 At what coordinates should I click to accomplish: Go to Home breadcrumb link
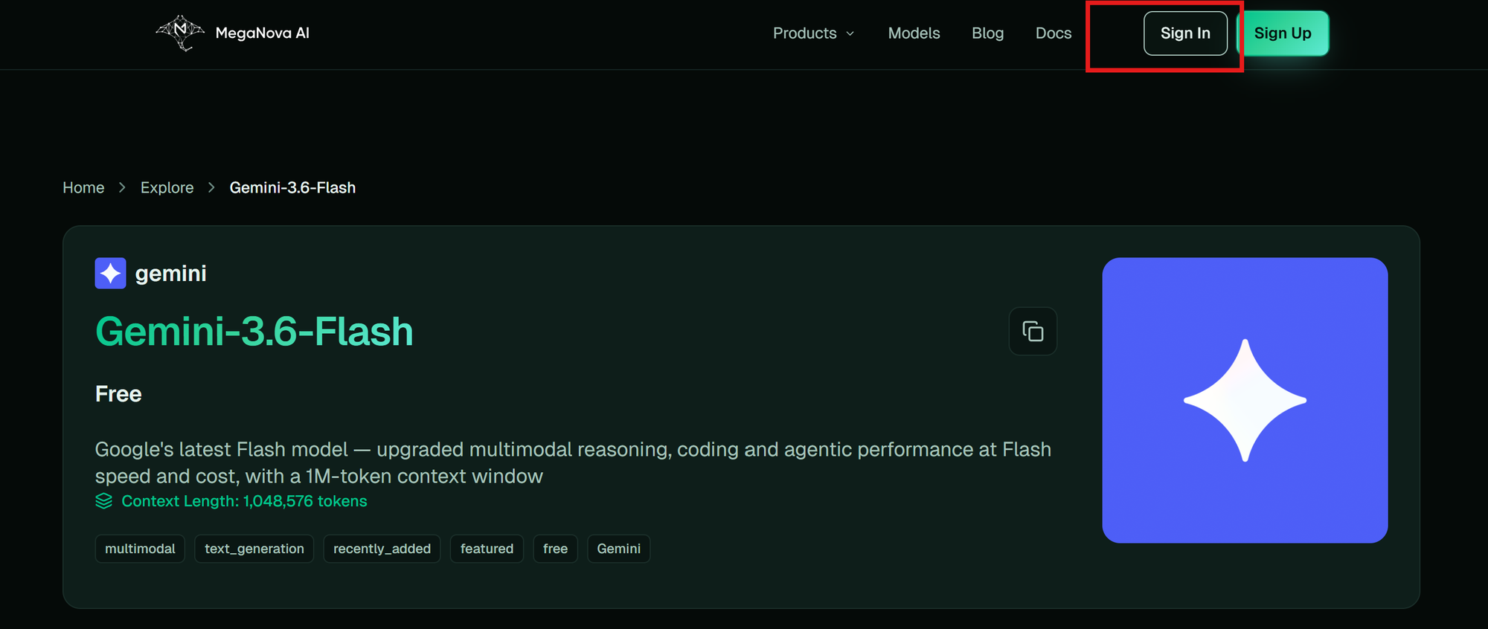point(83,187)
